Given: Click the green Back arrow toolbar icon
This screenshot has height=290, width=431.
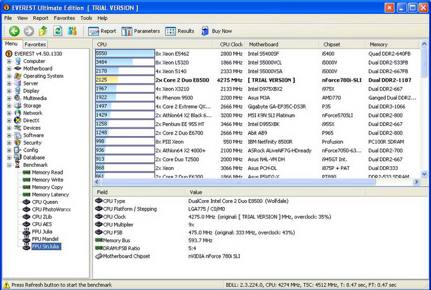Looking at the screenshot, I should pyautogui.click(x=14, y=31).
